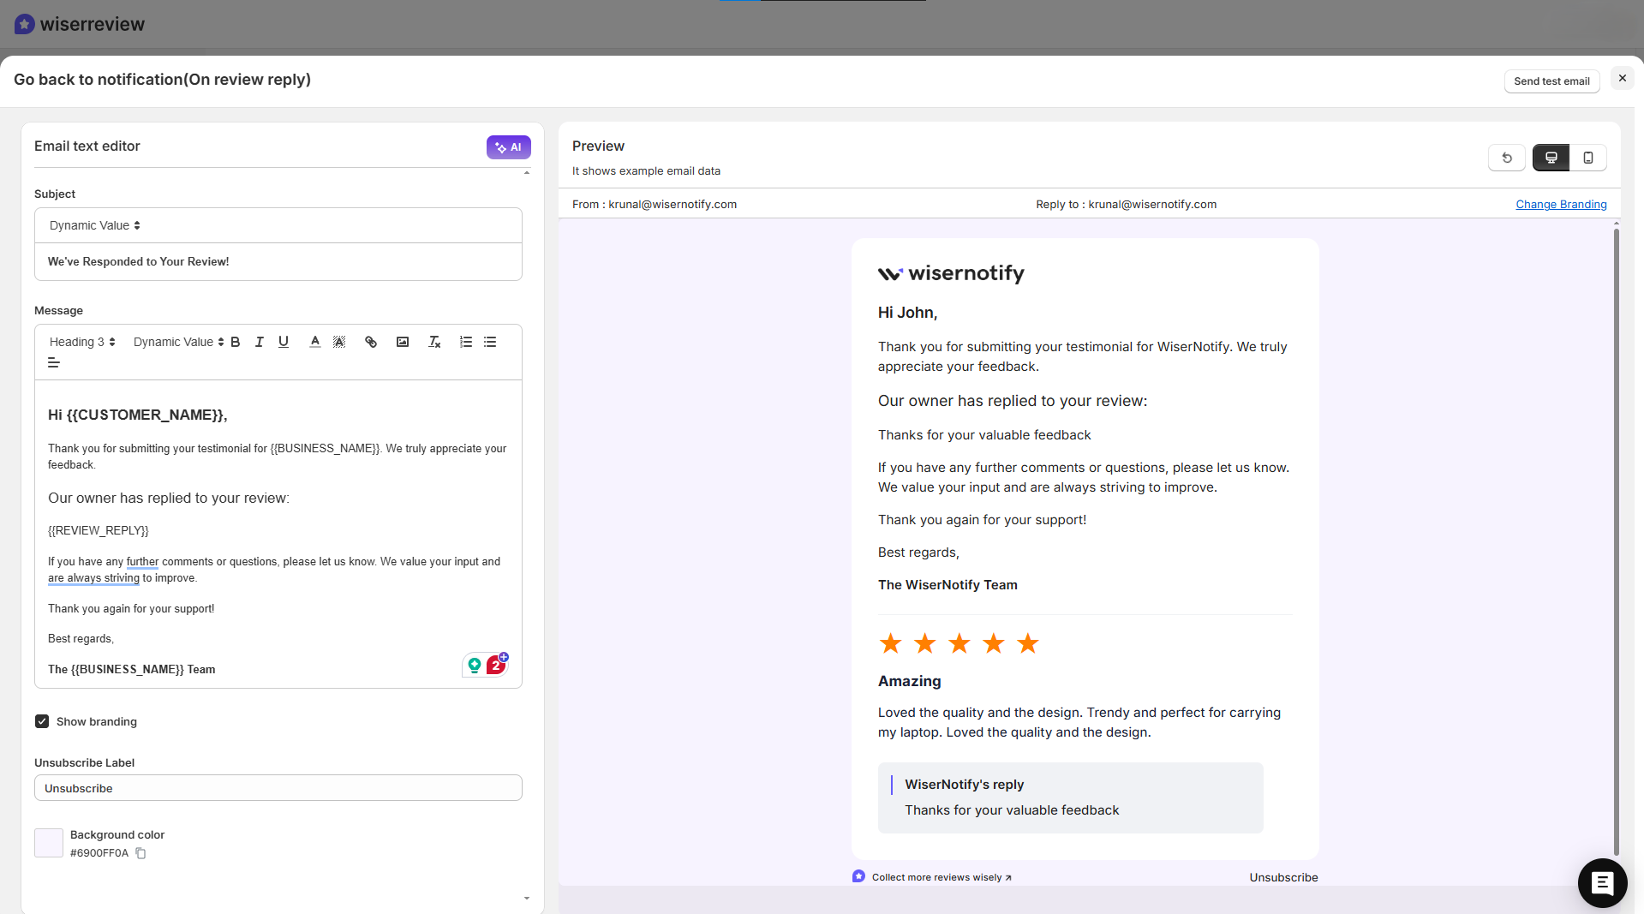The height and width of the screenshot is (914, 1644).
Task: Go back to notification settings
Action: click(x=161, y=79)
